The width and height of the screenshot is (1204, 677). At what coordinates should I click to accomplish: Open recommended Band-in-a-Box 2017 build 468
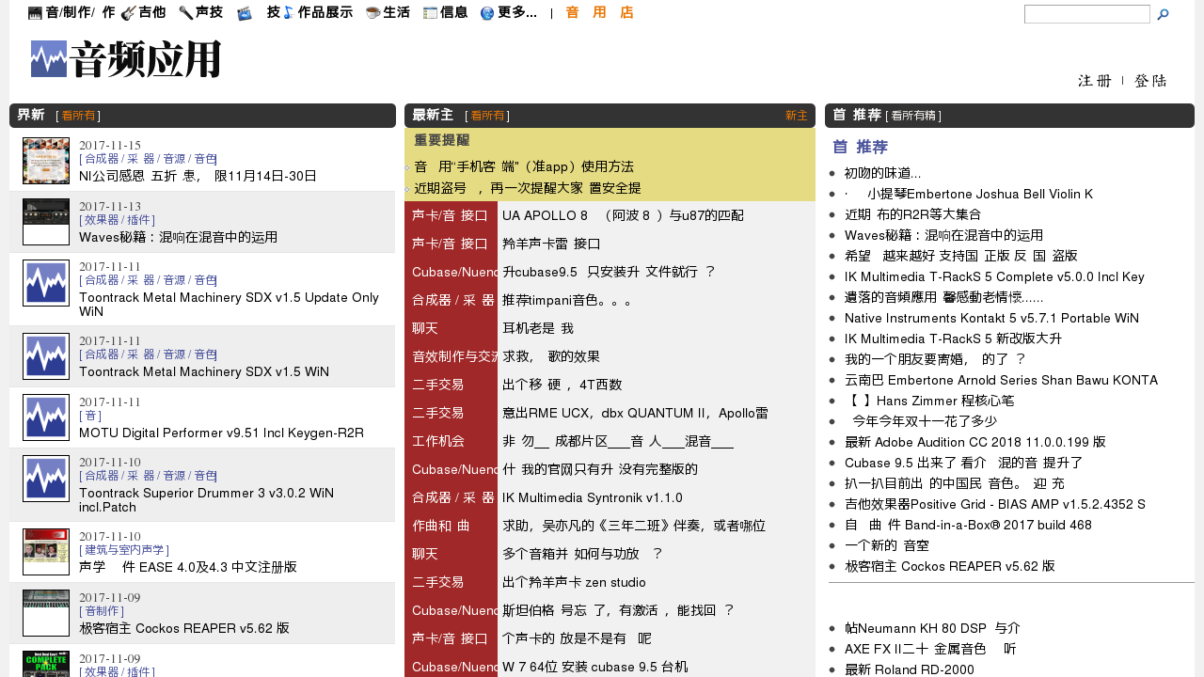pos(968,525)
